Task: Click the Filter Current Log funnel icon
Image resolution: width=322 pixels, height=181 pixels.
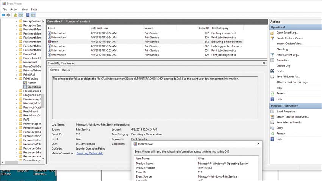Action: point(272,55)
